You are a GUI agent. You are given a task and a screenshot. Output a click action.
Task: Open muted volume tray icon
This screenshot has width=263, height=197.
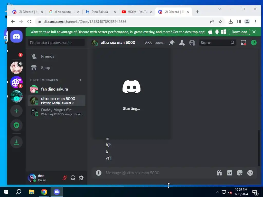(230, 192)
